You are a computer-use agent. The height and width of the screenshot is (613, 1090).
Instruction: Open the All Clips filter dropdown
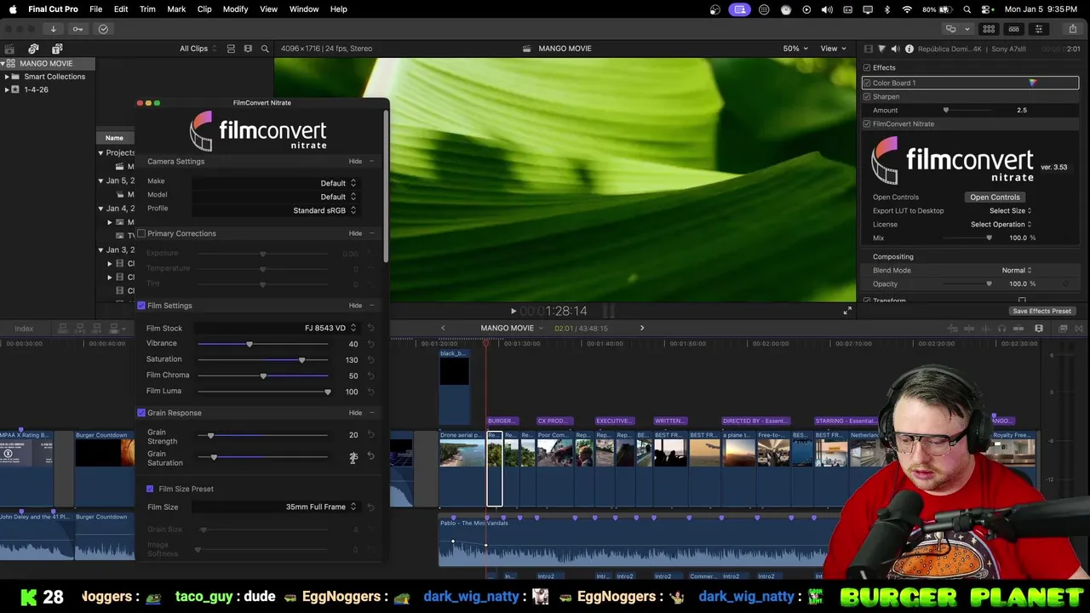point(198,49)
